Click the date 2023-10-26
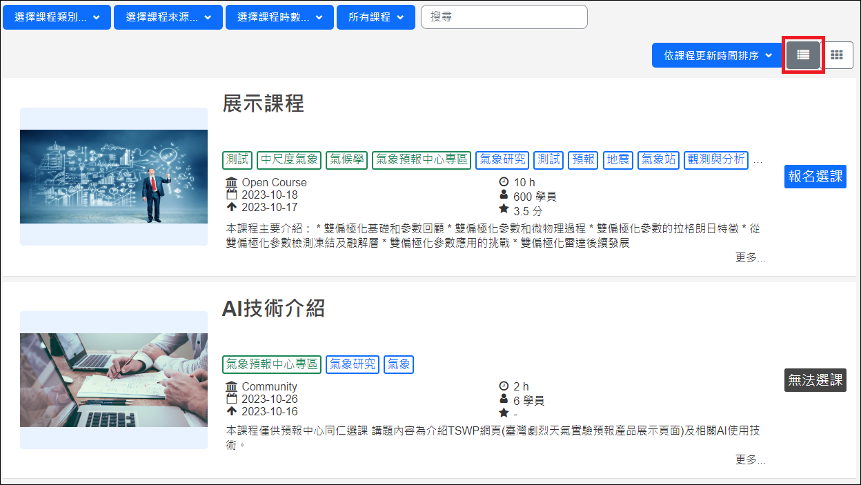 point(270,399)
